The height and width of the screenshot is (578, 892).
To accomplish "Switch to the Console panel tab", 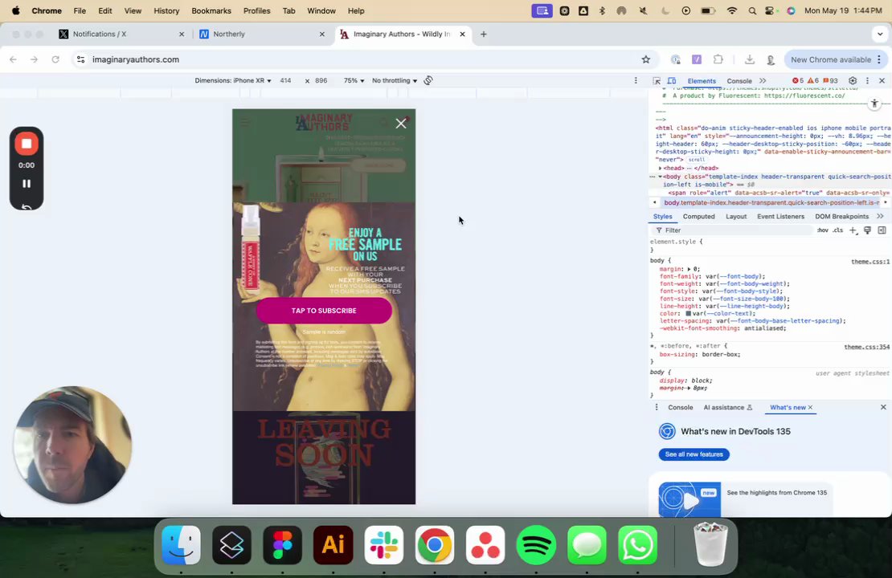I will click(739, 81).
